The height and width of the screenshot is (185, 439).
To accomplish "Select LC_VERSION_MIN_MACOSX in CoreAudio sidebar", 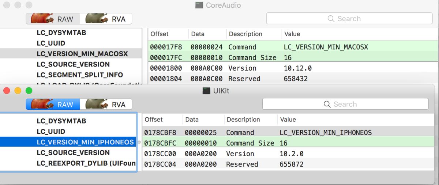I will pos(71,54).
